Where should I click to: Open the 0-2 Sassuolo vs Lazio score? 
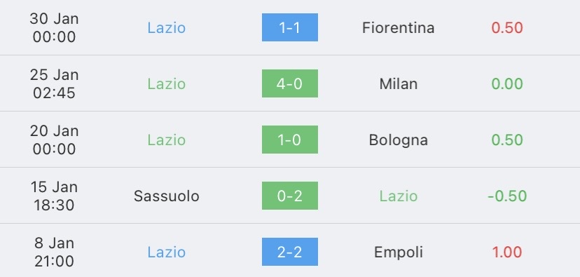click(x=289, y=196)
